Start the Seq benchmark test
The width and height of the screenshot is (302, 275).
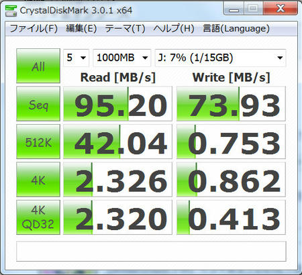tap(38, 104)
